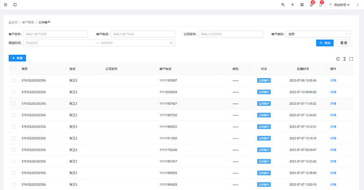Open 详情 for phone 11111911930
This screenshot has height=190, width=364.
coord(333,138)
